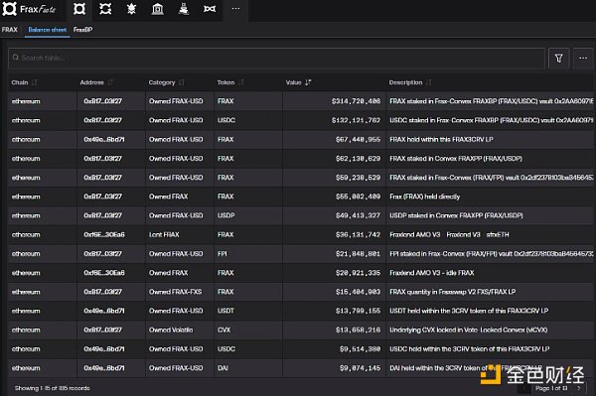Click the Search table input field
Viewport: 596px width, 396px height.
click(276, 59)
